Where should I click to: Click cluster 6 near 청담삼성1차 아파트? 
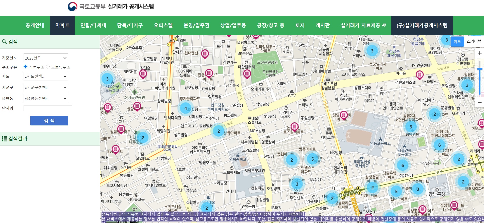pyautogui.click(x=439, y=145)
